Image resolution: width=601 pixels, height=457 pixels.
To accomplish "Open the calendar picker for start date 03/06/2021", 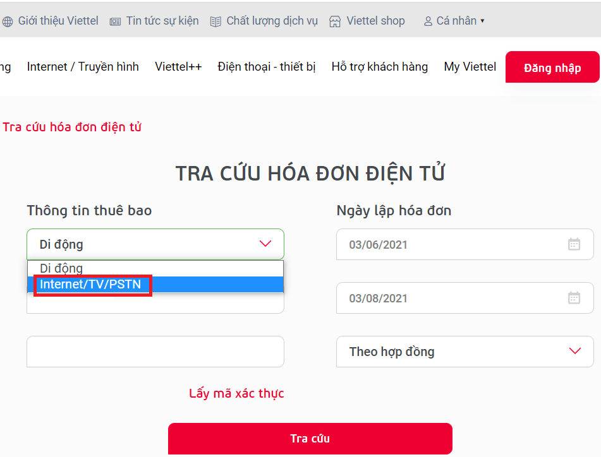I will (x=574, y=244).
